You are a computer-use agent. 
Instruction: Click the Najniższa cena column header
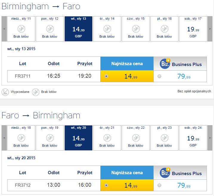(x=127, y=64)
